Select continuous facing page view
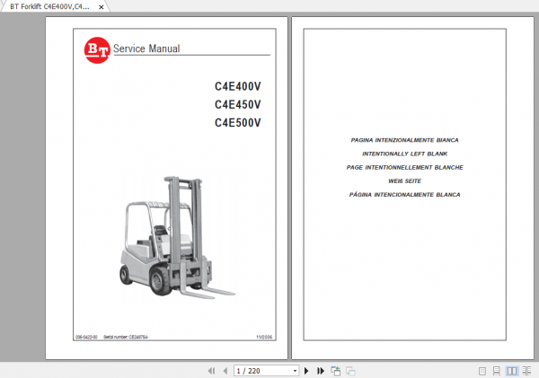The image size is (539, 378). pyautogui.click(x=526, y=371)
